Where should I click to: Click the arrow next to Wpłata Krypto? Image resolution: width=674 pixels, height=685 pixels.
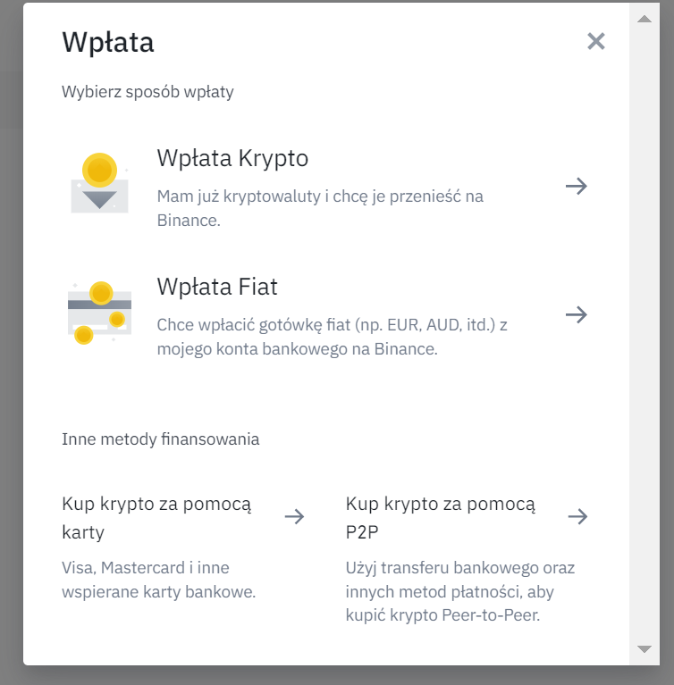(x=577, y=186)
